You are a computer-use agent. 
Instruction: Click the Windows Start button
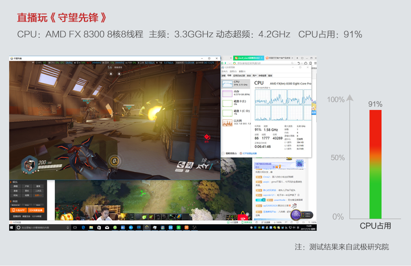pyautogui.click(x=11, y=227)
